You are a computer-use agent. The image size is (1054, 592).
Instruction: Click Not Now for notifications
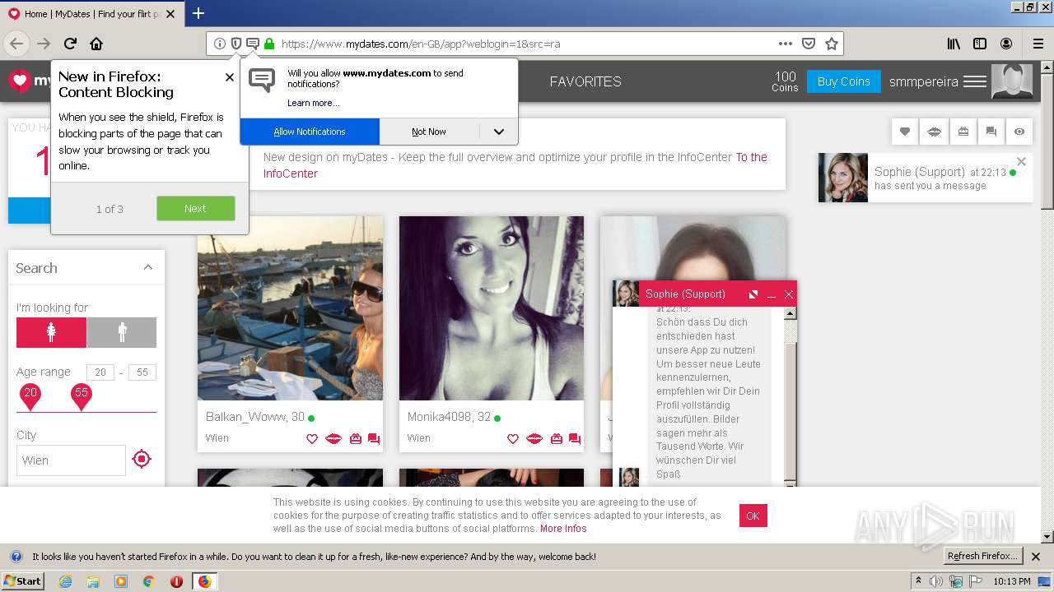pyautogui.click(x=429, y=132)
